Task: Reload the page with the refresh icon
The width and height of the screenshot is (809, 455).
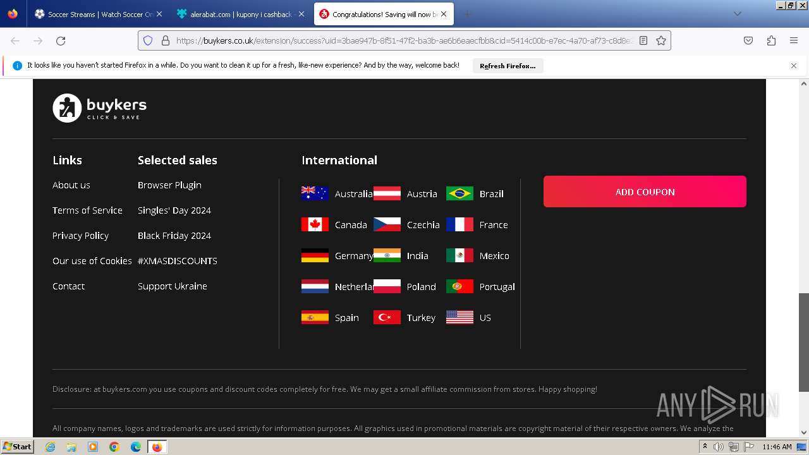Action: pos(61,40)
